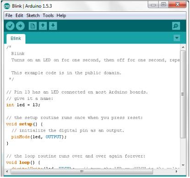Minimize the Arduino window
Screen dimensions: 190x178
click(153, 5)
